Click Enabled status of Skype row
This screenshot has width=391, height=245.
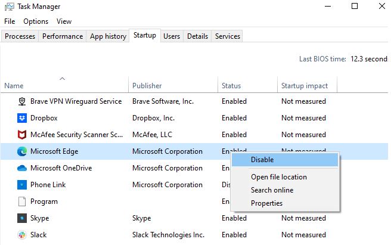pyautogui.click(x=234, y=218)
